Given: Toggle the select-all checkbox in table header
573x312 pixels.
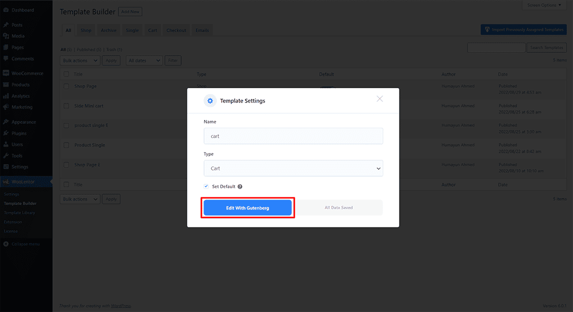Looking at the screenshot, I should pyautogui.click(x=66, y=74).
